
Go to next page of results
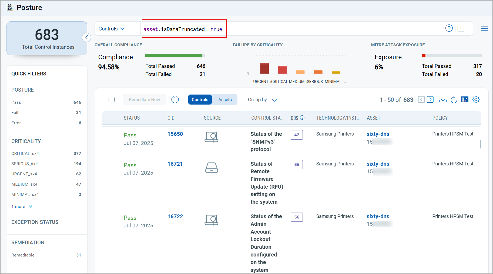(x=430, y=100)
